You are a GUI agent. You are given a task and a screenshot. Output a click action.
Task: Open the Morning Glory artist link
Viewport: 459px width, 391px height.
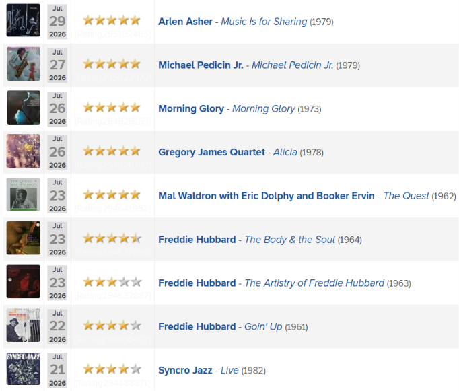(191, 108)
